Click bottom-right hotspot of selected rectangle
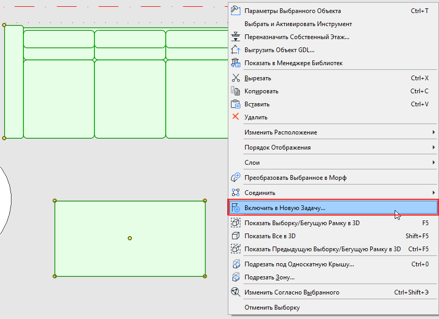 [x=205, y=276]
